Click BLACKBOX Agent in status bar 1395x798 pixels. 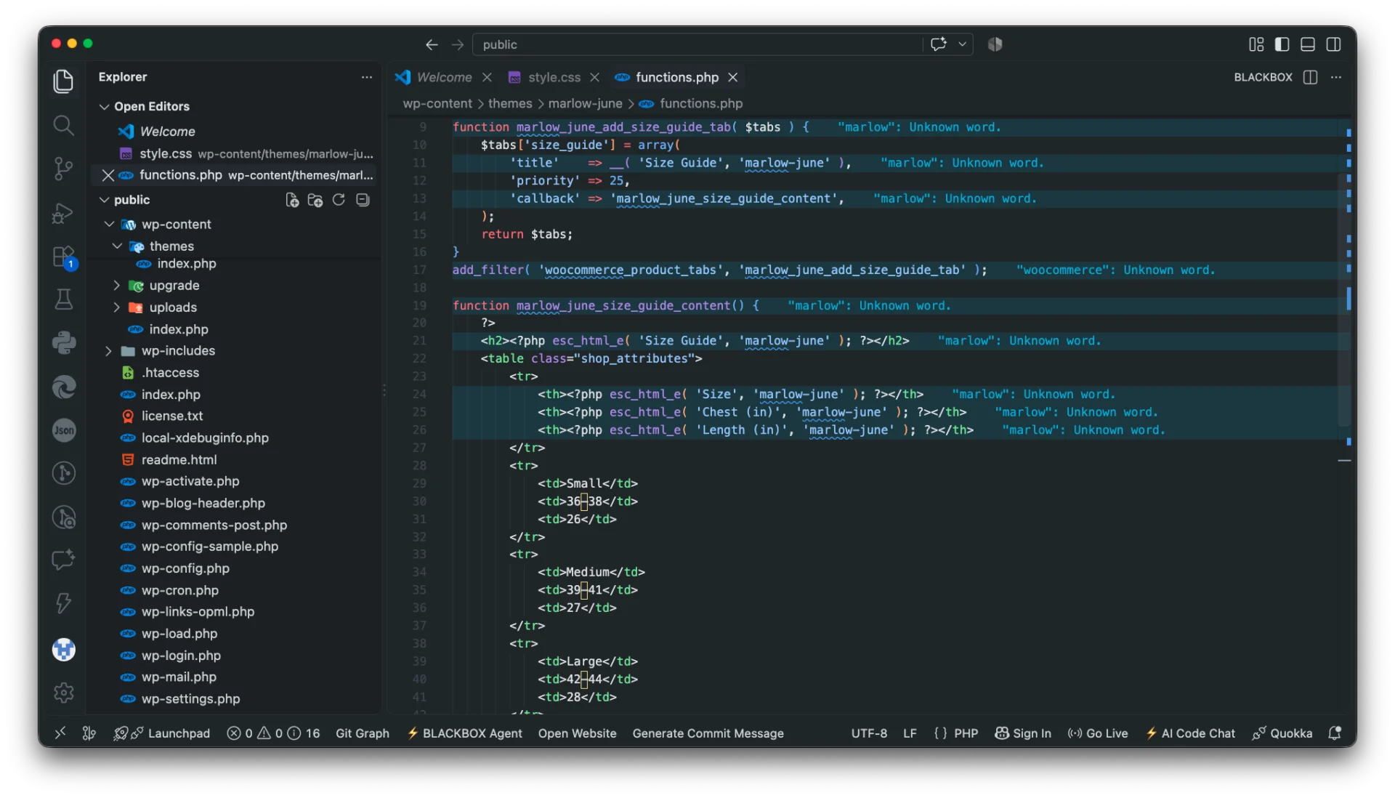[464, 733]
